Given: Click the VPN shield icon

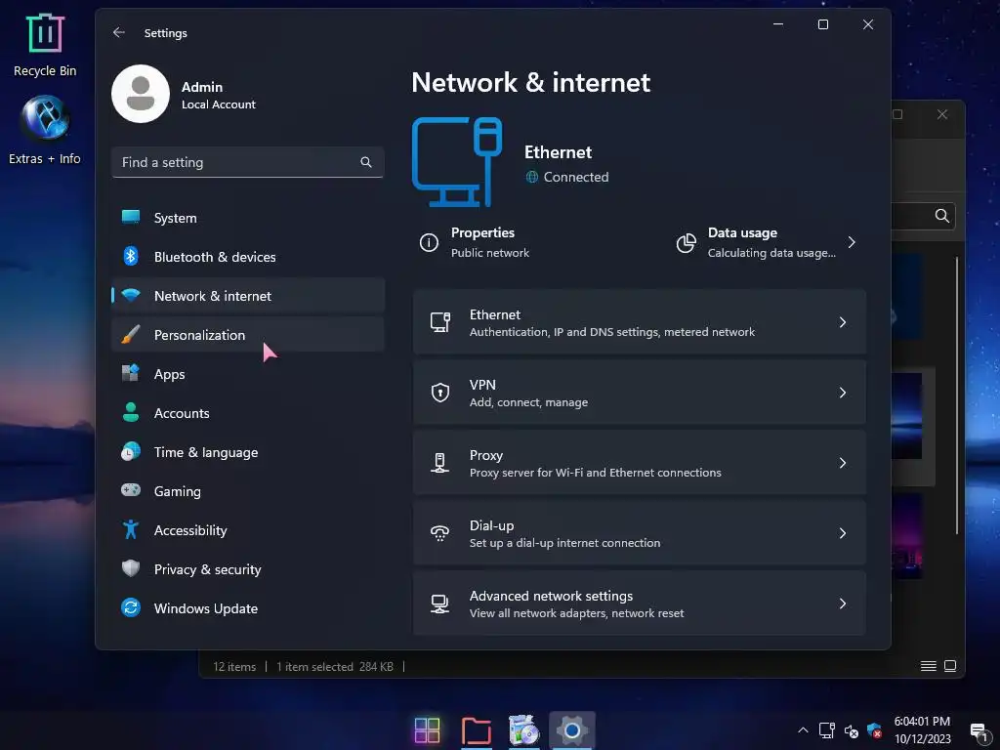Looking at the screenshot, I should (x=440, y=393).
